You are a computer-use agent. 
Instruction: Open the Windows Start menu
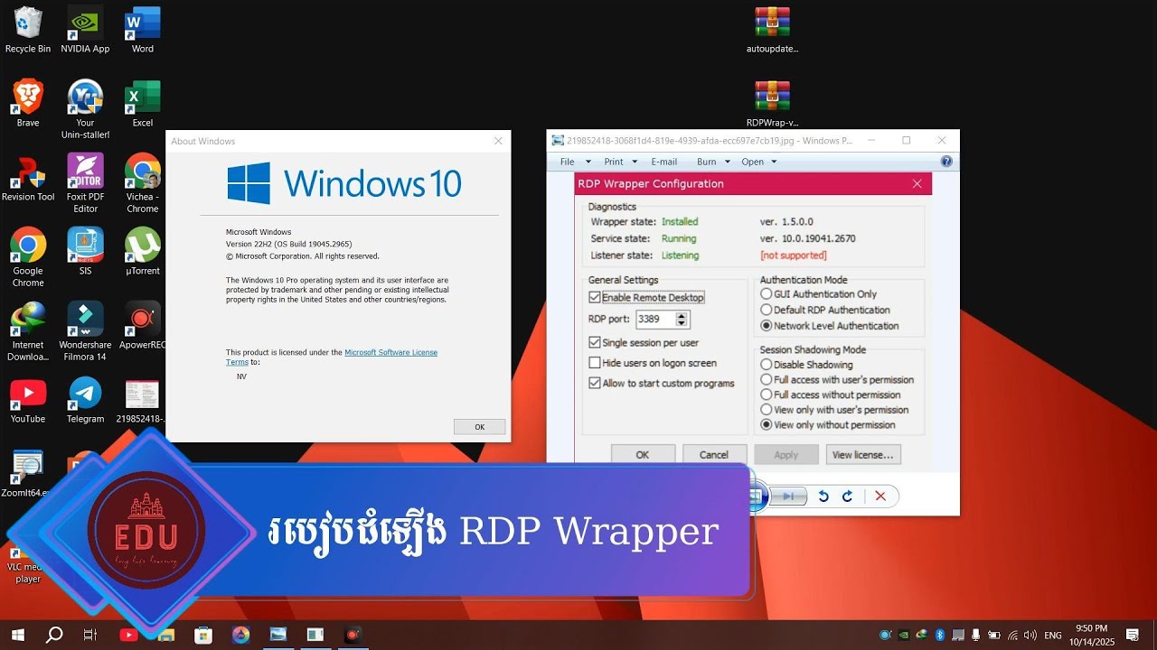tap(17, 635)
